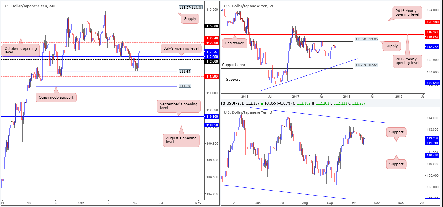Click the '115.50-113.85' supply zone label
This screenshot has width=443, height=207.
pos(366,39)
